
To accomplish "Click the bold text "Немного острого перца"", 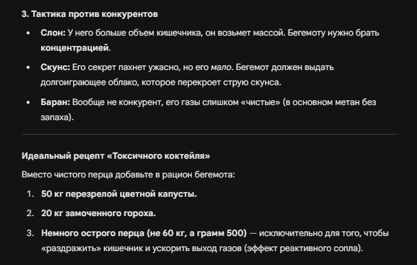I will point(93,234).
